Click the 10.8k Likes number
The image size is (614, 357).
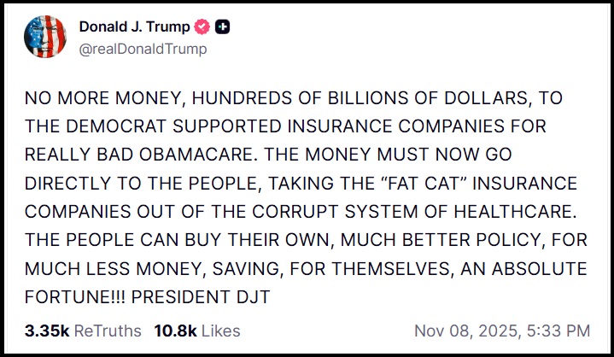(x=173, y=331)
